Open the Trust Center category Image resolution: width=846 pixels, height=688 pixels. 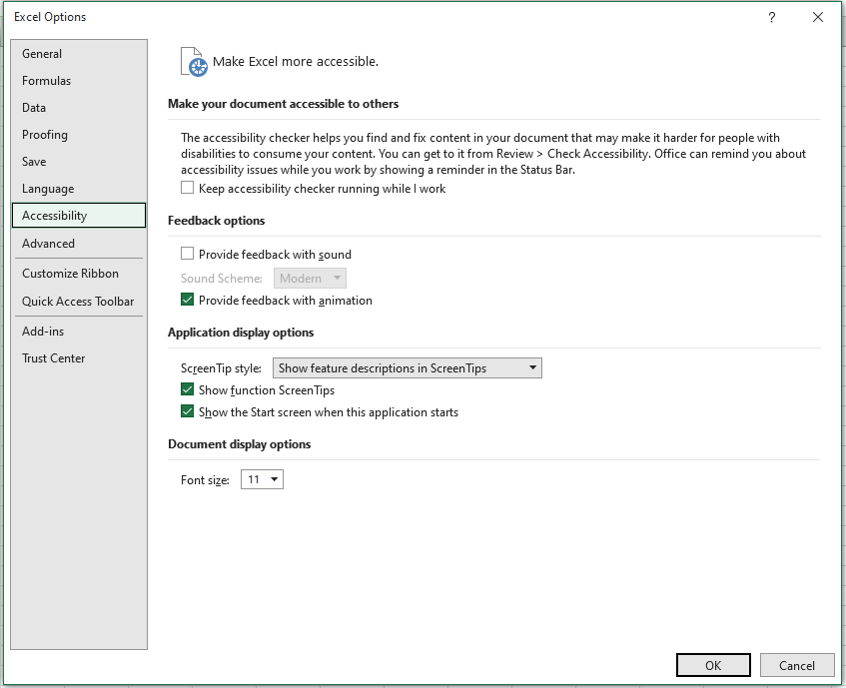79,358
